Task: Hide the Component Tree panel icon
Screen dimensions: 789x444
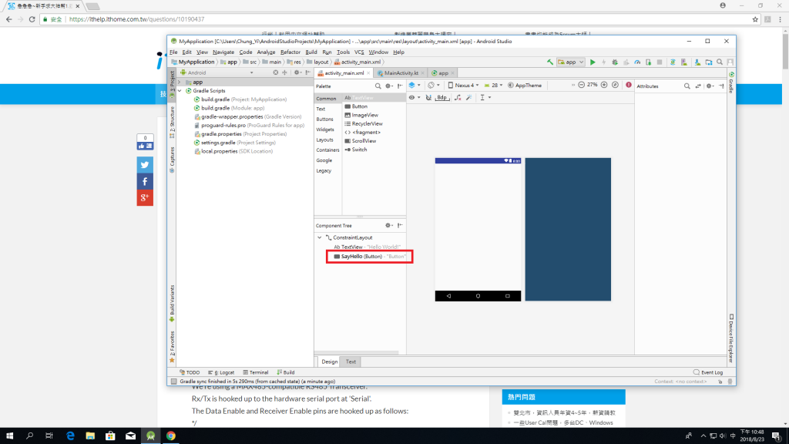Action: (x=400, y=226)
